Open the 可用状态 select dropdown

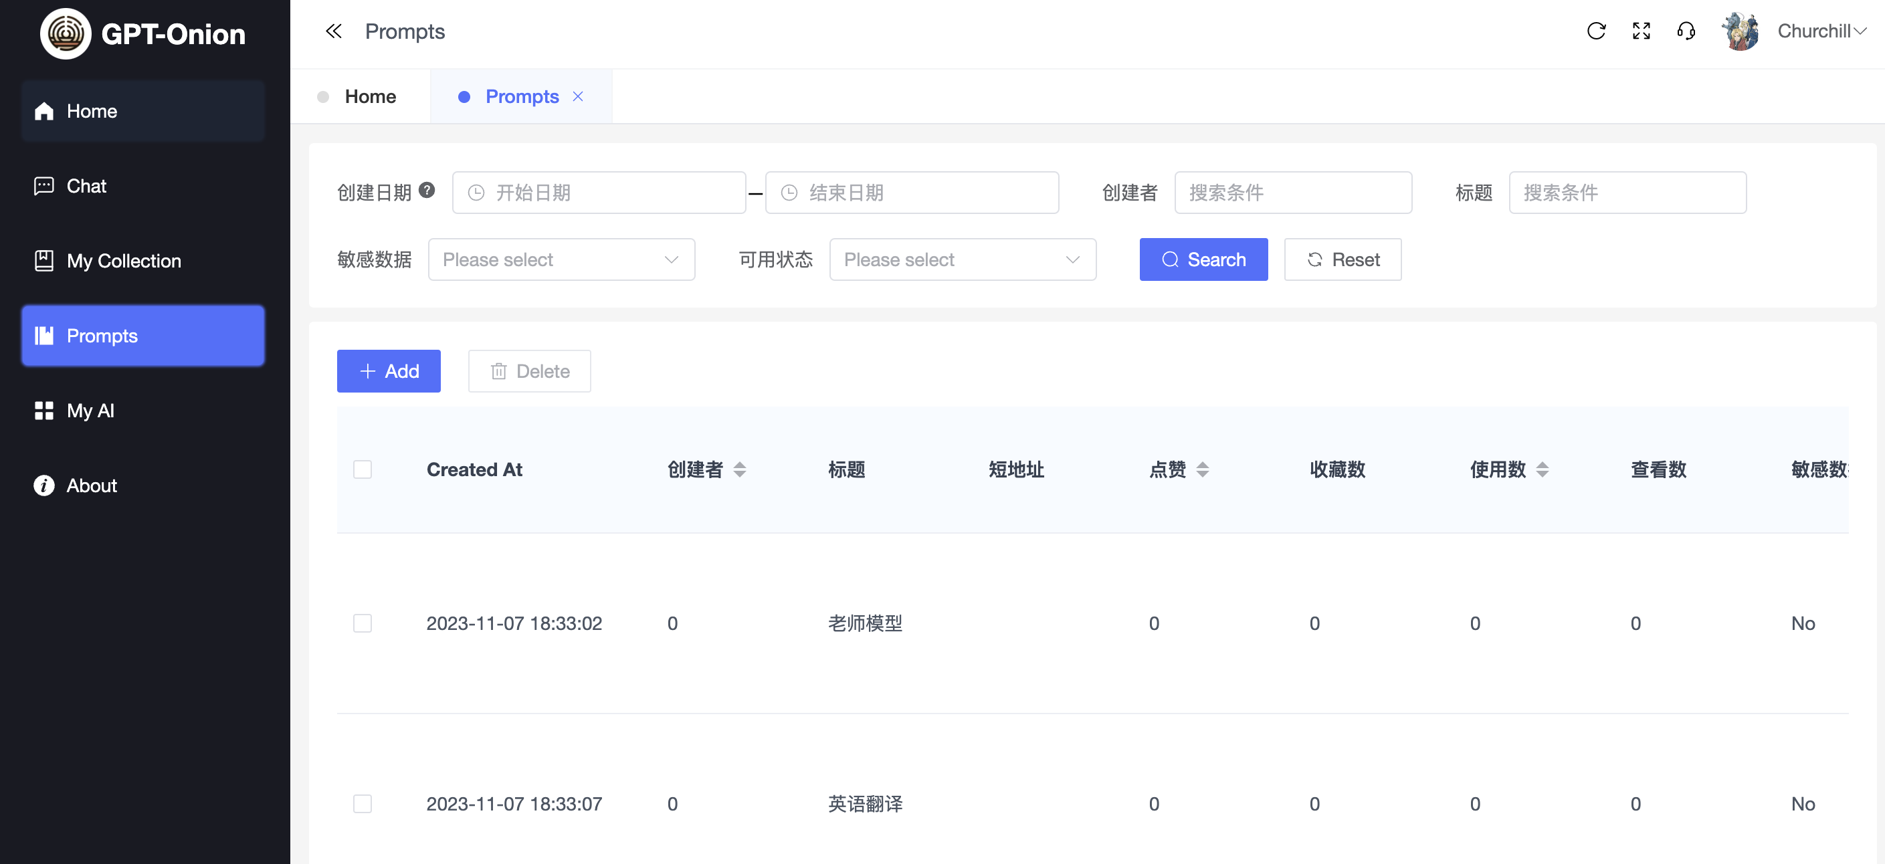(x=963, y=259)
